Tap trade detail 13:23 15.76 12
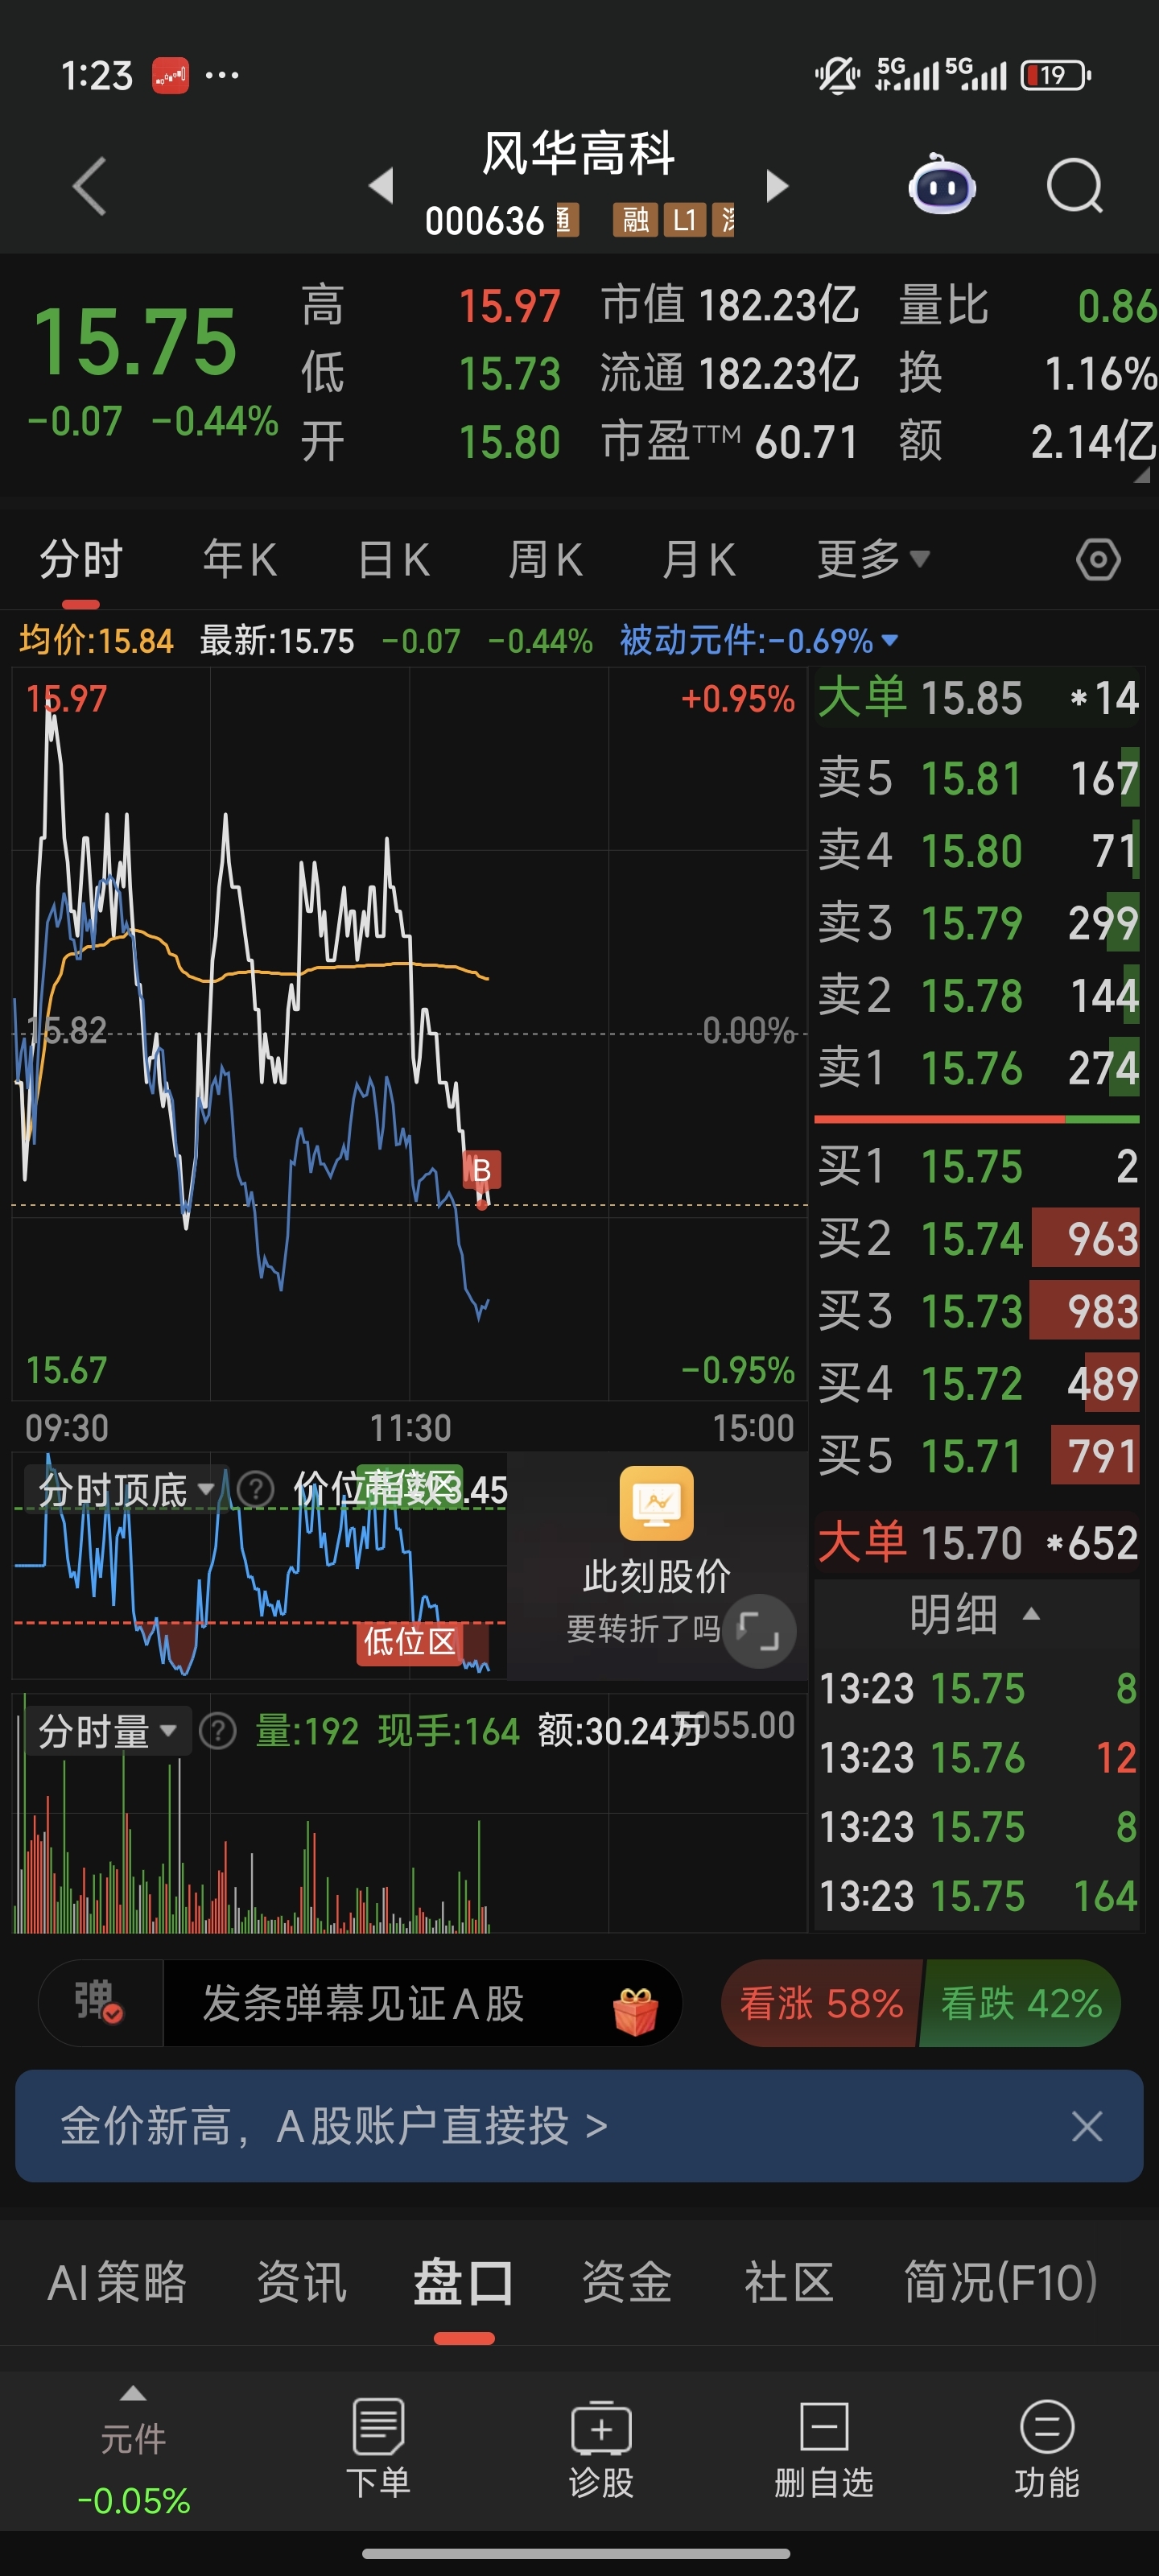This screenshot has height=2576, width=1159. (x=977, y=1757)
